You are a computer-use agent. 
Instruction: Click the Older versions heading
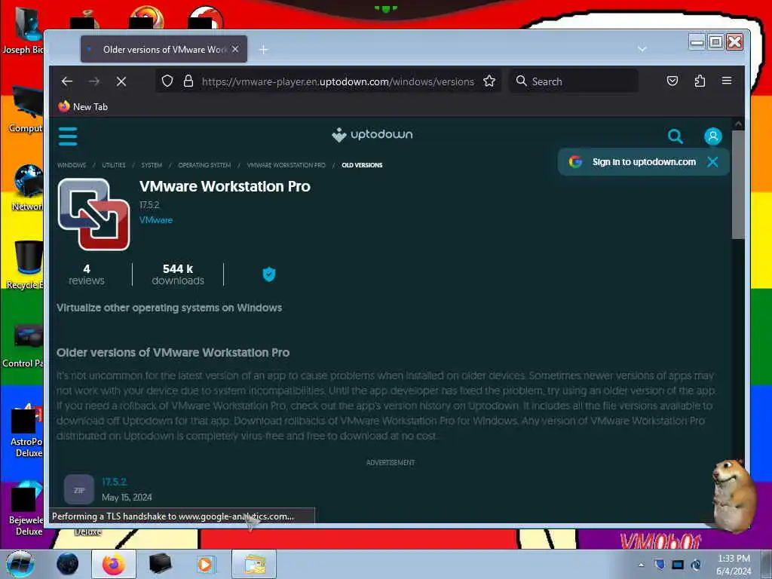point(173,353)
